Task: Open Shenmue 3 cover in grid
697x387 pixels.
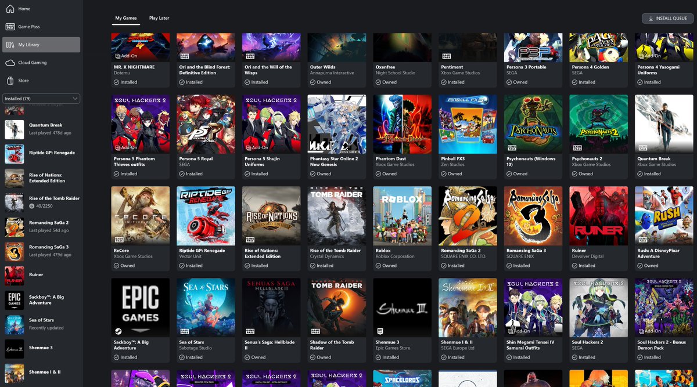Action: pos(403,308)
